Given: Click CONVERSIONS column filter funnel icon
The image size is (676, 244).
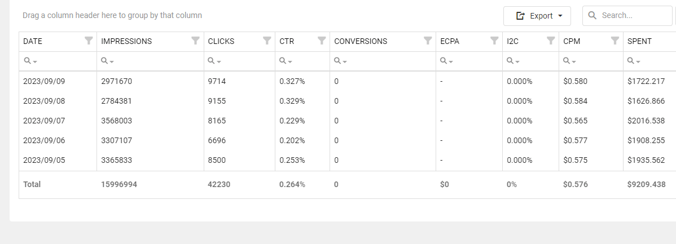Looking at the screenshot, I should point(428,41).
